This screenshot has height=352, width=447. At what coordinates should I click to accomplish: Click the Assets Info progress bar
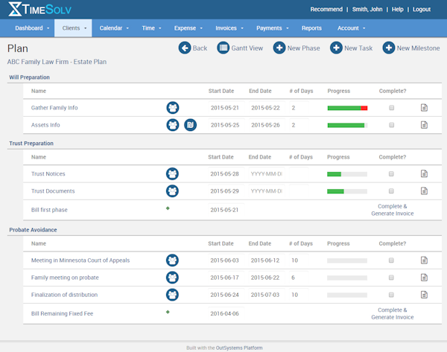coord(347,125)
